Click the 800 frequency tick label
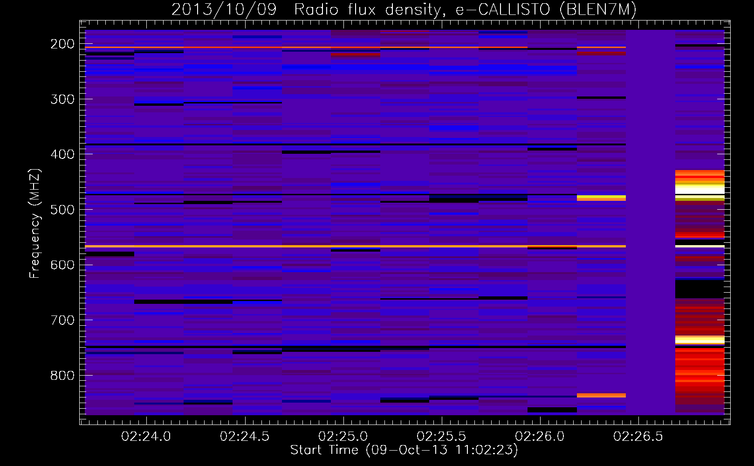This screenshot has width=754, height=466. click(x=62, y=376)
